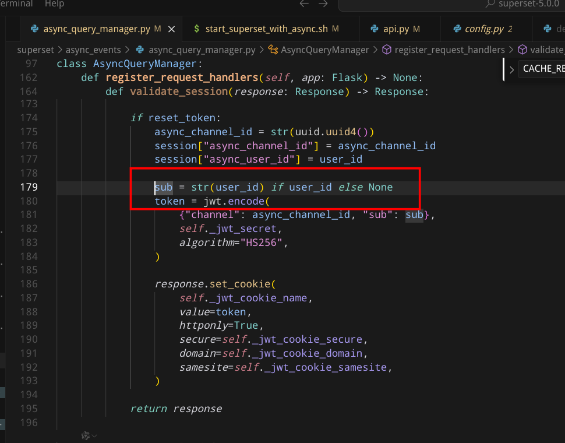Click 'self._jwt_cookie_name' on line 187
Screen dimensions: 565x443
click(x=243, y=298)
